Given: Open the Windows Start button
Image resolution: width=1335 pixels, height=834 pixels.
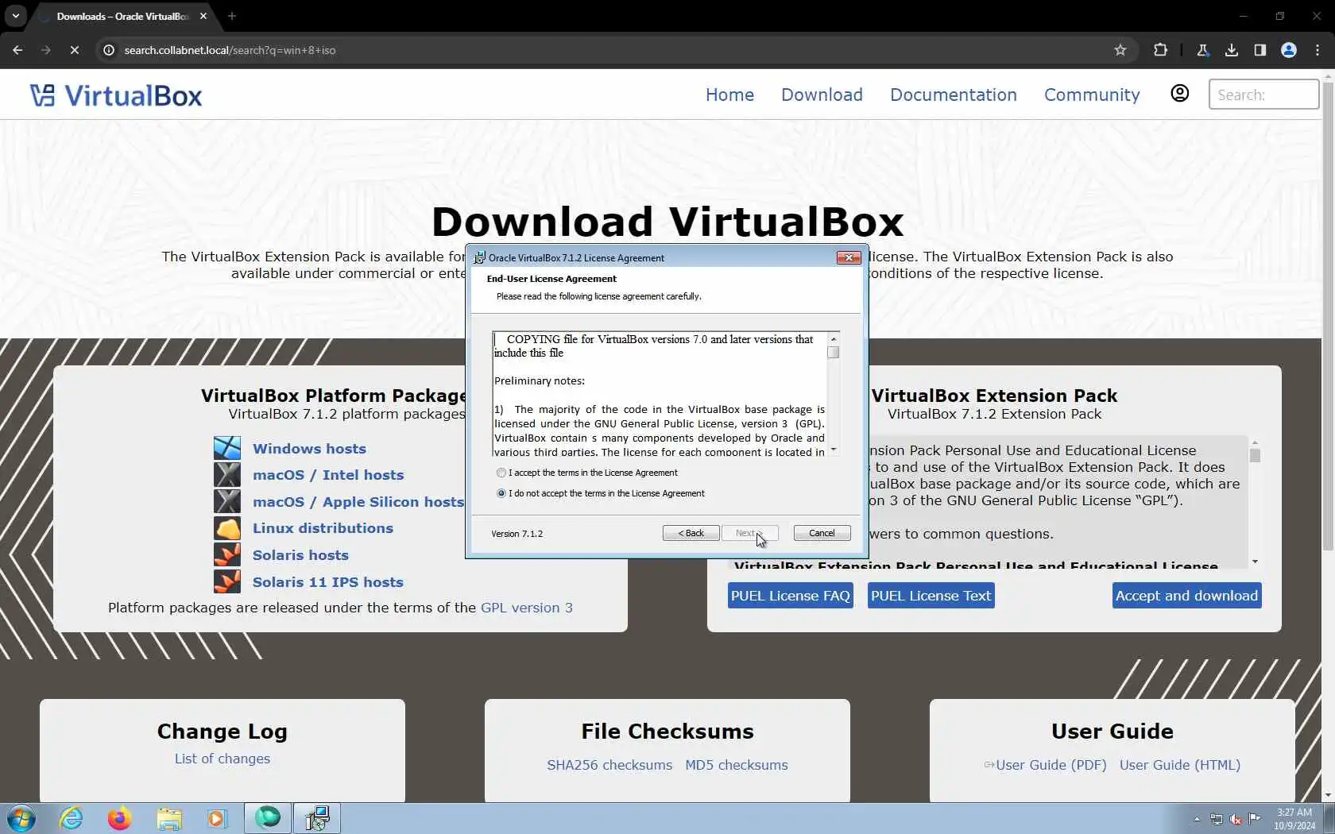Looking at the screenshot, I should click(21, 818).
